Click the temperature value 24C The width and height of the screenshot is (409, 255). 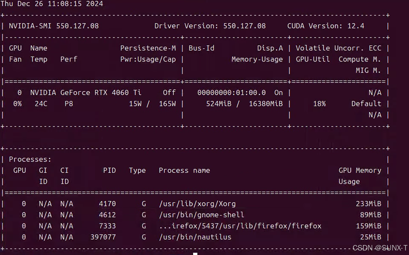pos(41,104)
